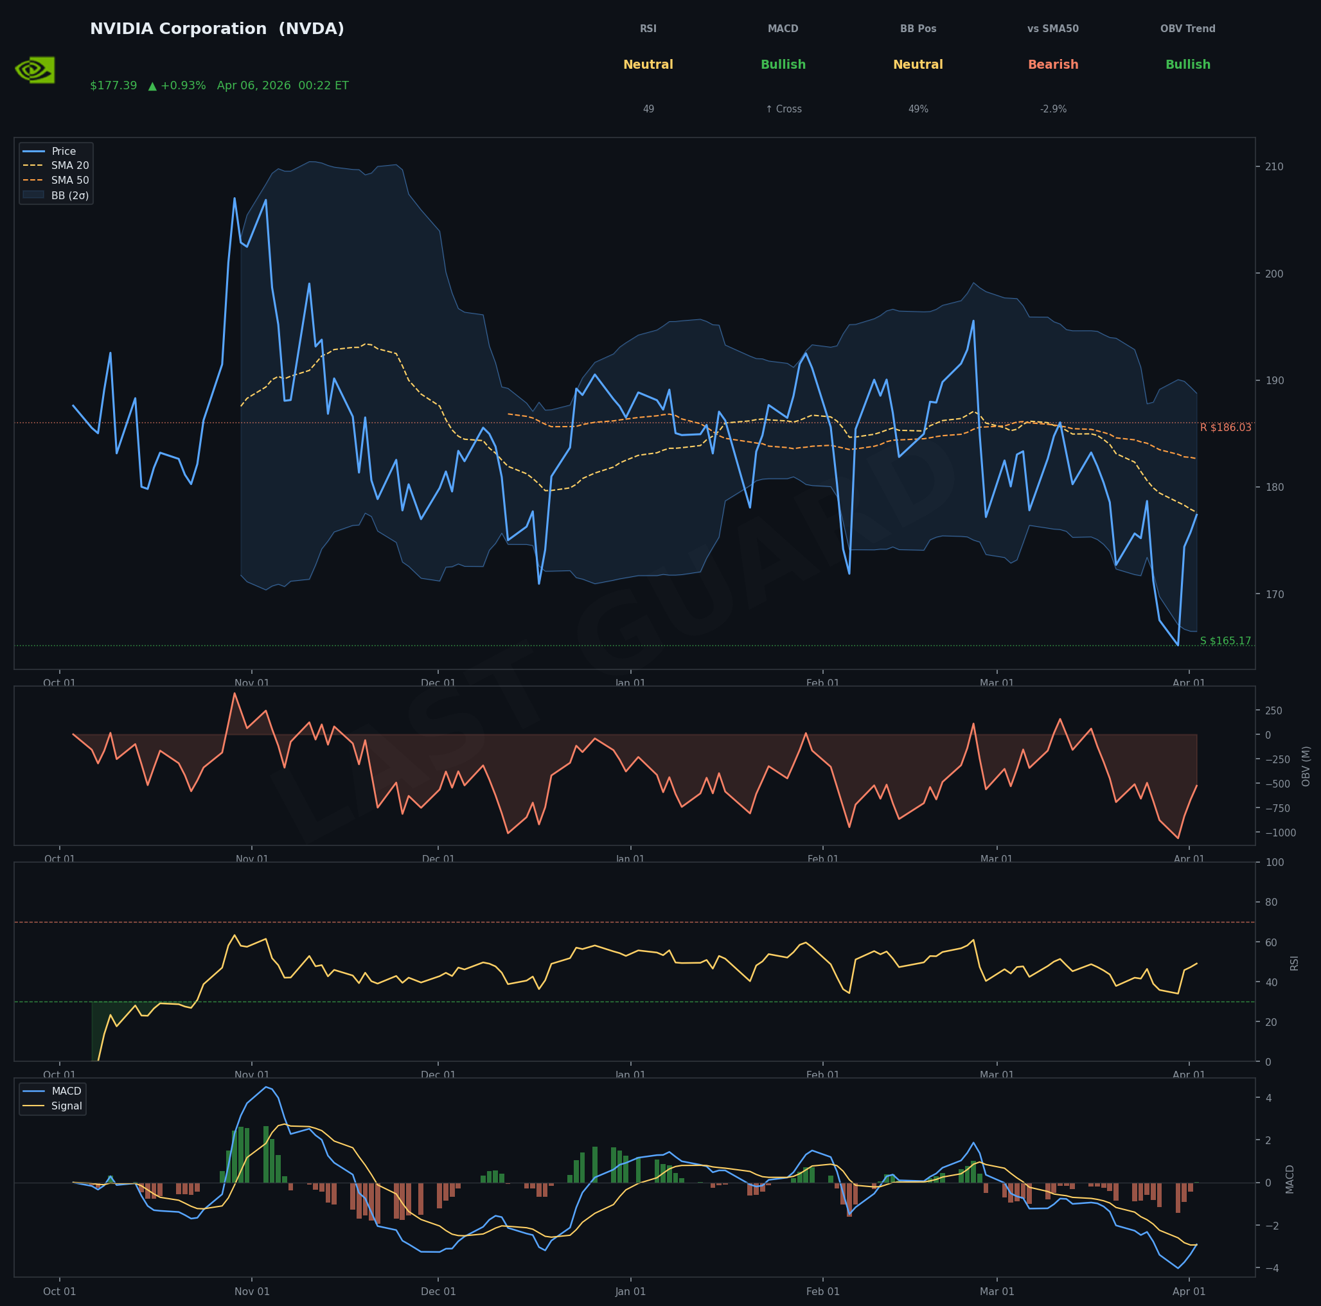This screenshot has height=1306, width=1321.
Task: Click the NVIDIA green eye logo
Action: [x=35, y=70]
